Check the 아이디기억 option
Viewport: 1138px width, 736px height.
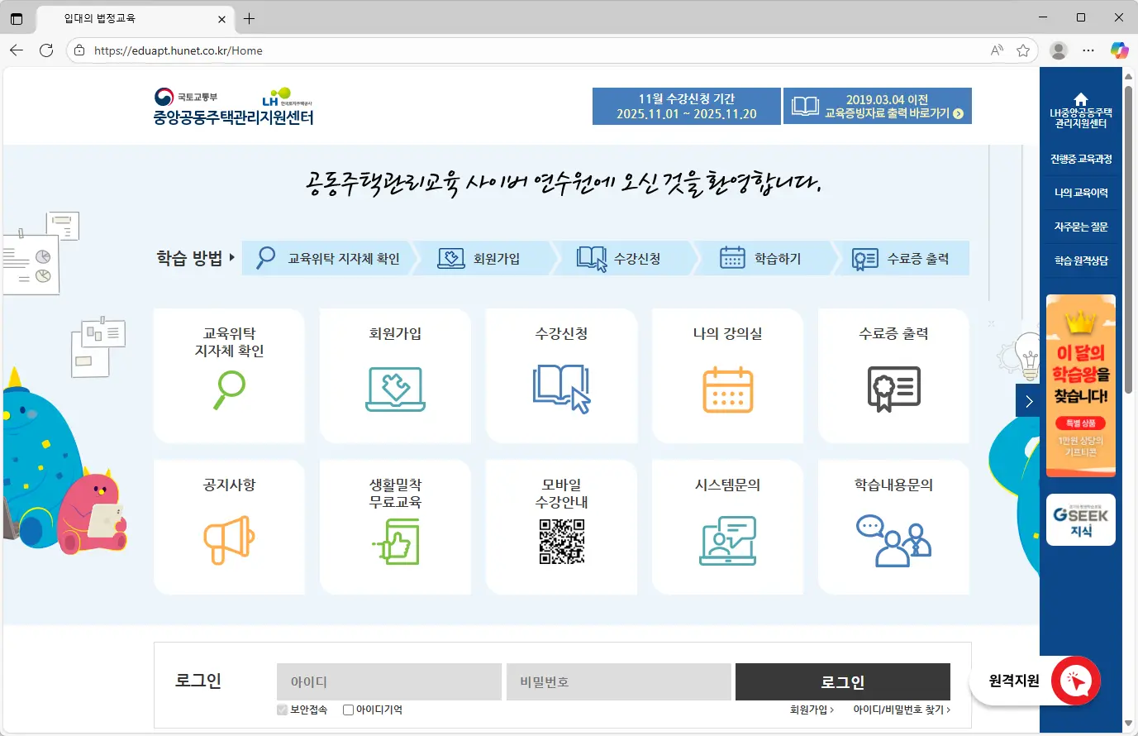coord(348,709)
